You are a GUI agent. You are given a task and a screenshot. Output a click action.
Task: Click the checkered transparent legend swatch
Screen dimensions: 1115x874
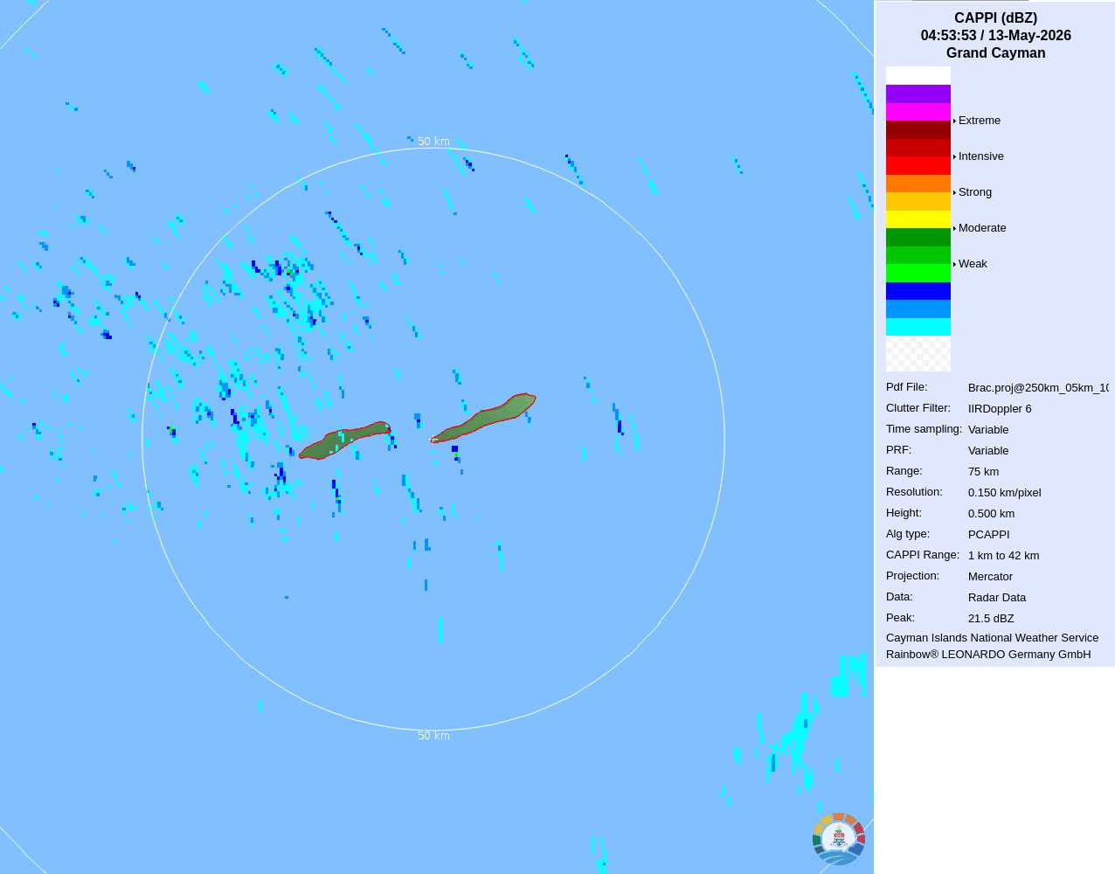[918, 354]
